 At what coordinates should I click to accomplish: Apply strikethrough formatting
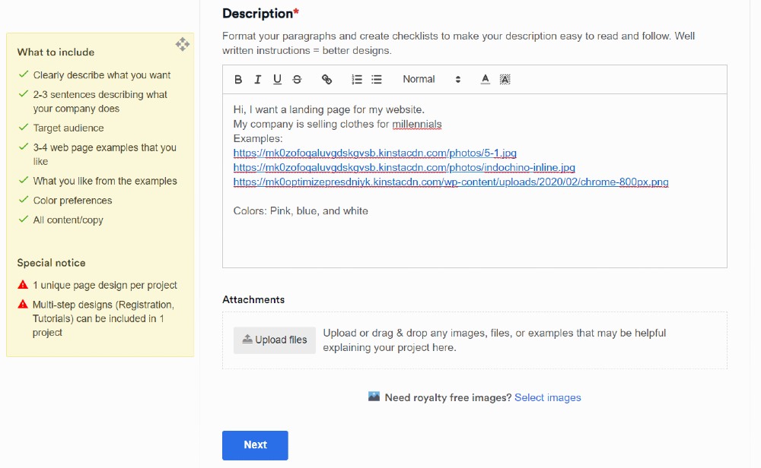[x=297, y=80]
